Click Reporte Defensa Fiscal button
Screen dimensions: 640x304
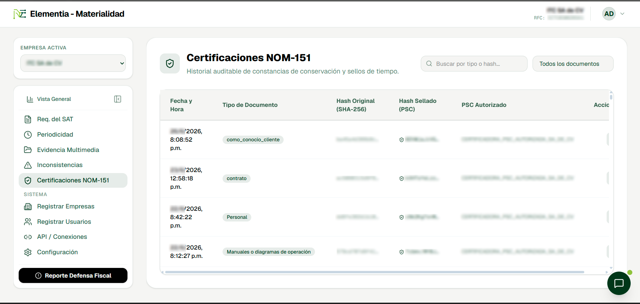tap(73, 276)
